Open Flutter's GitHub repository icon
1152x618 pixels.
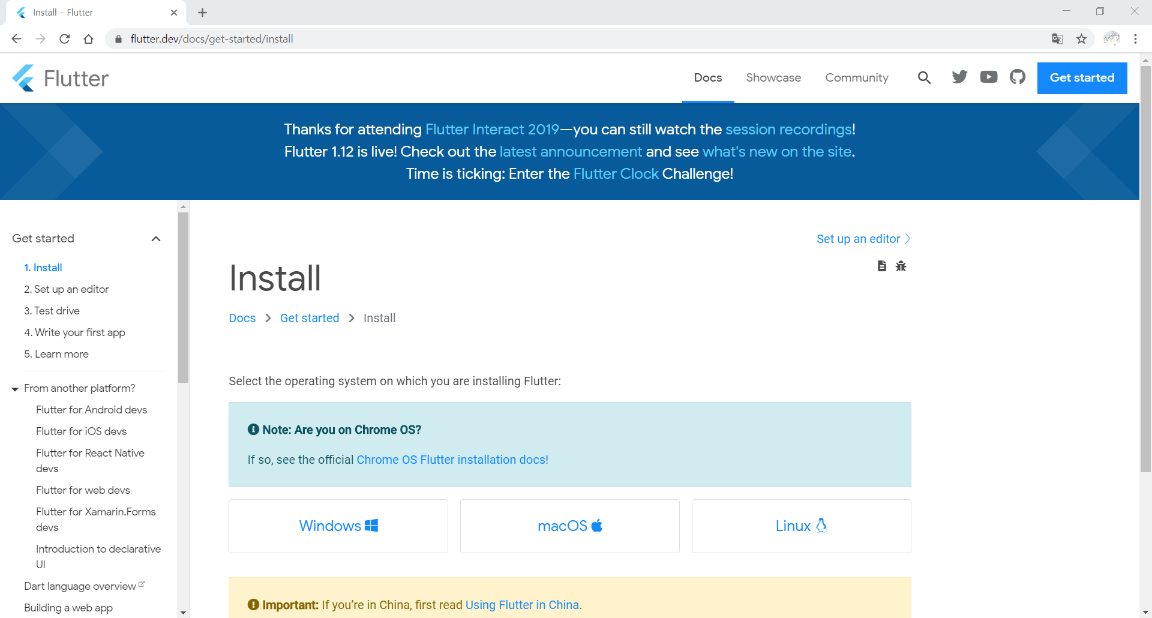point(1018,77)
